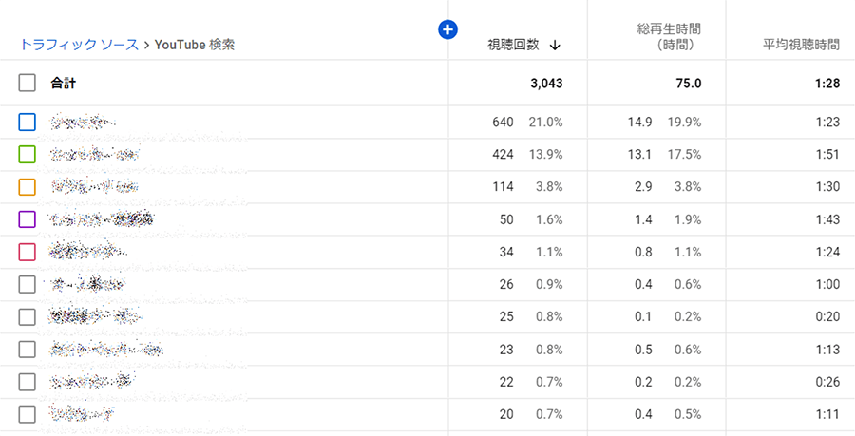This screenshot has height=436, width=855.
Task: Toggle the green checkbox on 424 views row
Action: [x=28, y=154]
